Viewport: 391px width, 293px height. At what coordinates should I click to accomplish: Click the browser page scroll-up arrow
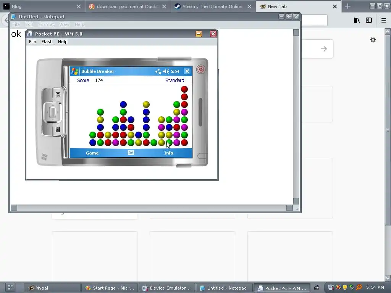click(x=388, y=31)
